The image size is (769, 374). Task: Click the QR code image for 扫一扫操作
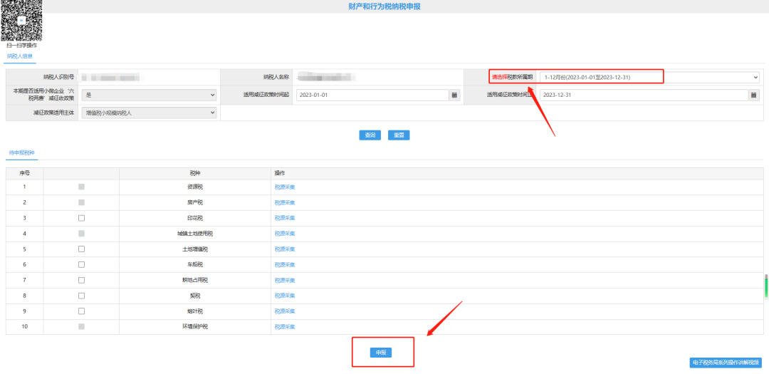[x=21, y=20]
